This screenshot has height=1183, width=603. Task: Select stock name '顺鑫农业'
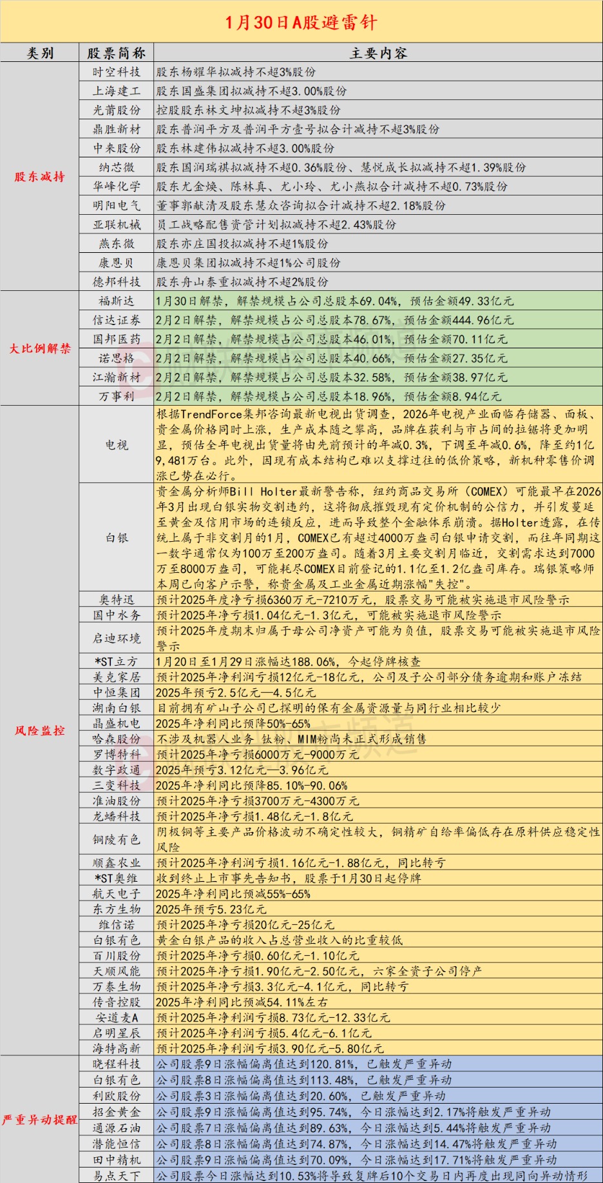[x=117, y=862]
